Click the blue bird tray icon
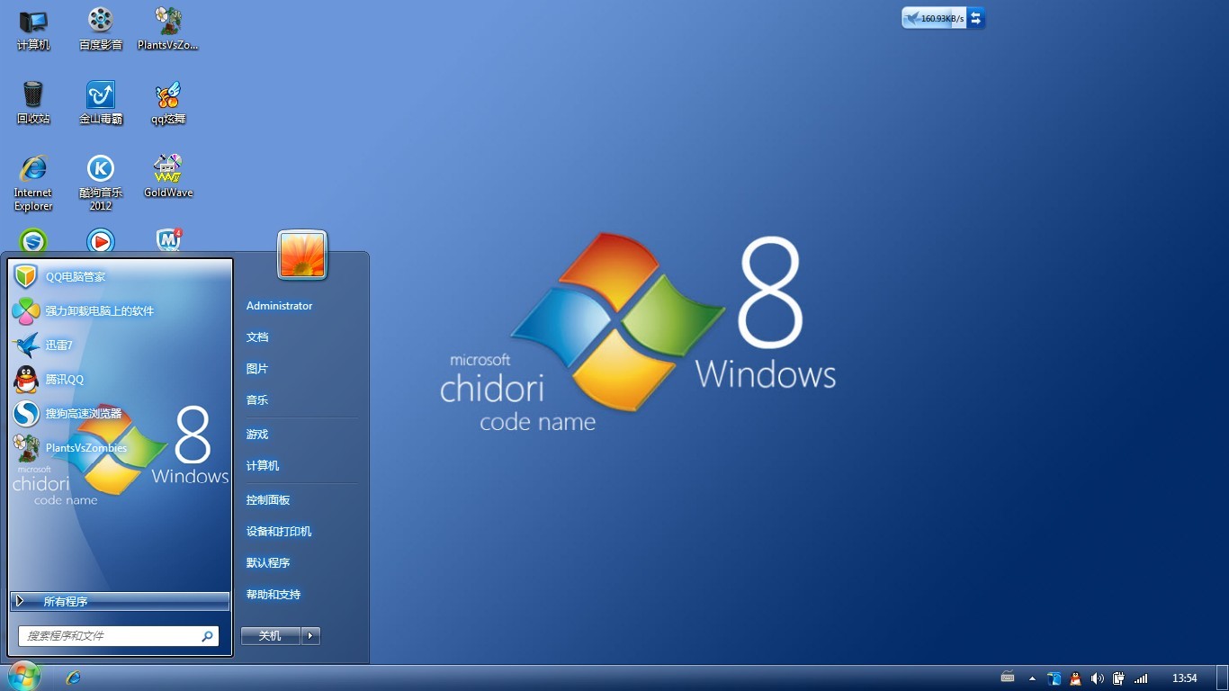The image size is (1229, 691). coord(1054,678)
